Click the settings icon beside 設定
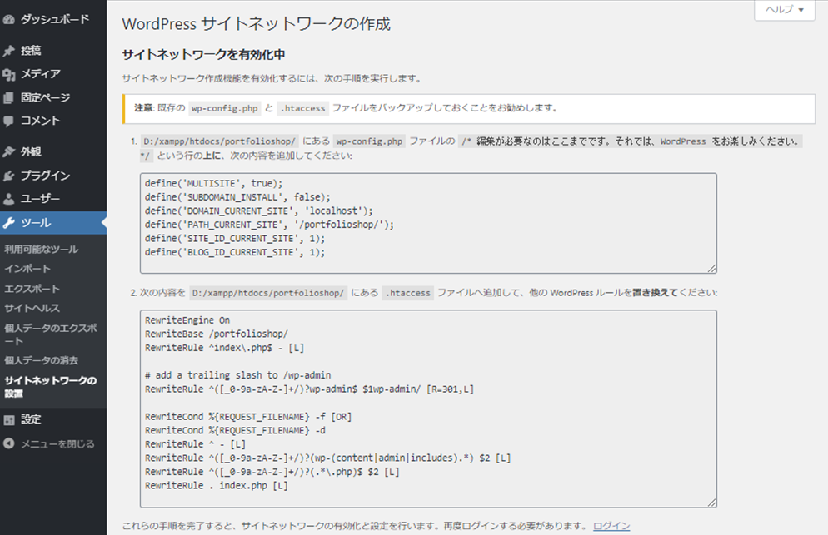This screenshot has width=828, height=535. (x=8, y=420)
